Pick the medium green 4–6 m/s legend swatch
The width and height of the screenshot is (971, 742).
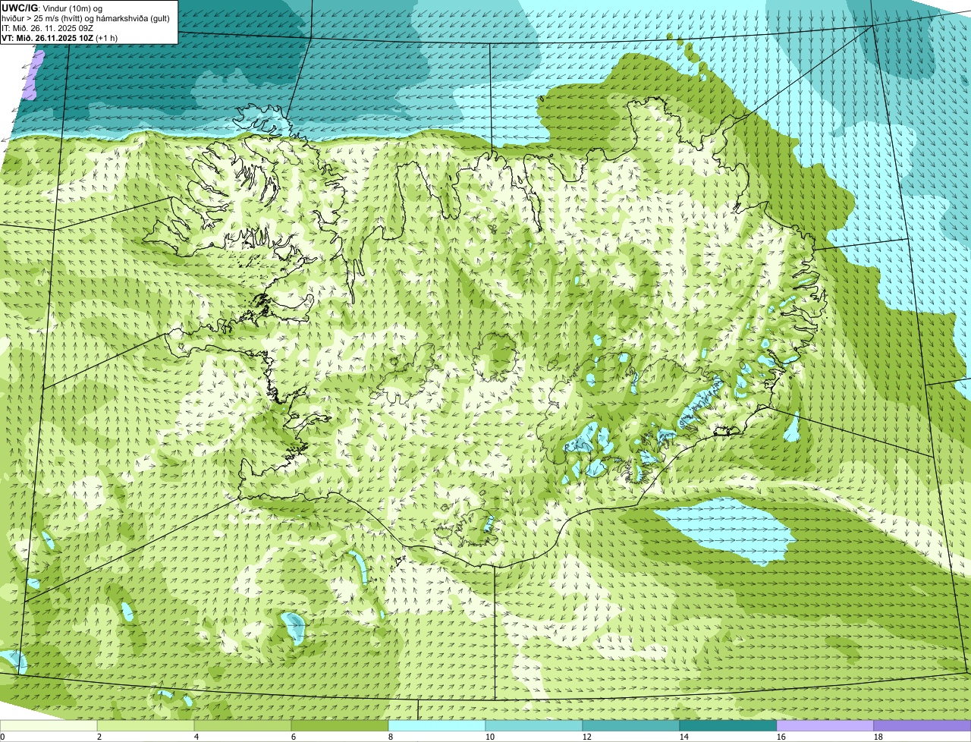coord(243,726)
